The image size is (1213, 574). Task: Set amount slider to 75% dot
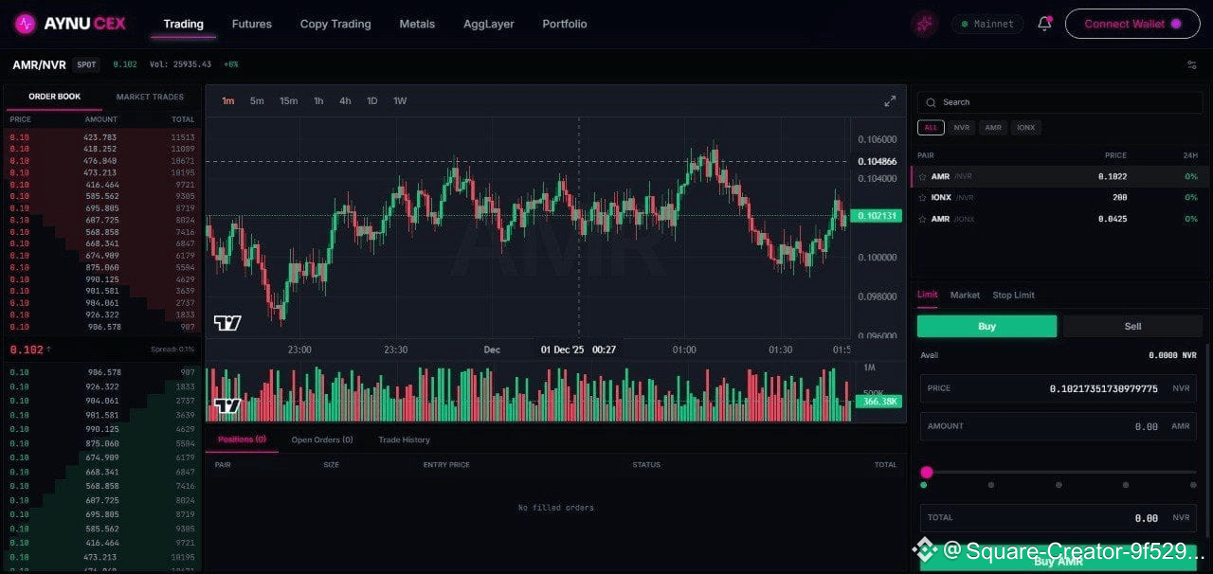tap(1126, 485)
